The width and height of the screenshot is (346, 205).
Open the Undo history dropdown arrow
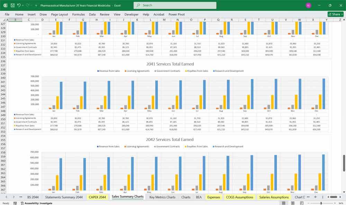click(23, 6)
